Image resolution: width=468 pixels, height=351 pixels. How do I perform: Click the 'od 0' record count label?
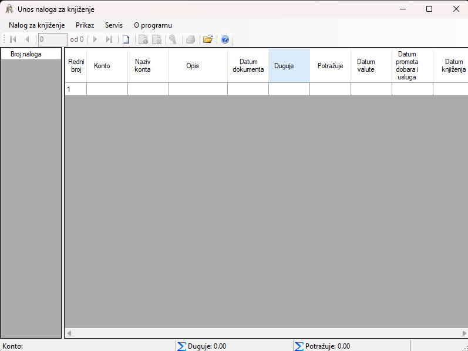(77, 39)
